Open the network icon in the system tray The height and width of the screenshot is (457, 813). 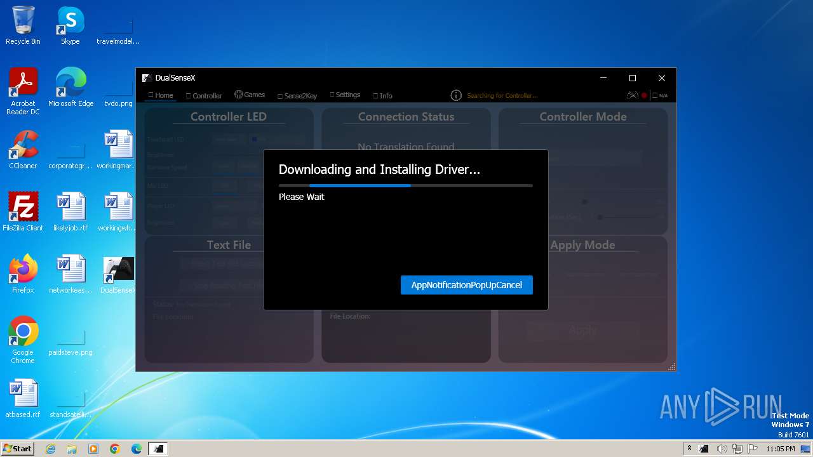pyautogui.click(x=737, y=449)
